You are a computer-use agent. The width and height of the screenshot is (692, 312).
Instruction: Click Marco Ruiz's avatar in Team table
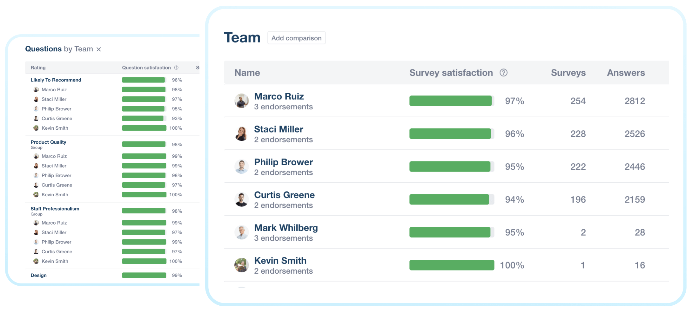click(241, 101)
